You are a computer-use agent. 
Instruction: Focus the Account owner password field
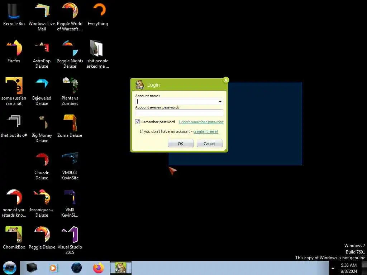(x=179, y=113)
